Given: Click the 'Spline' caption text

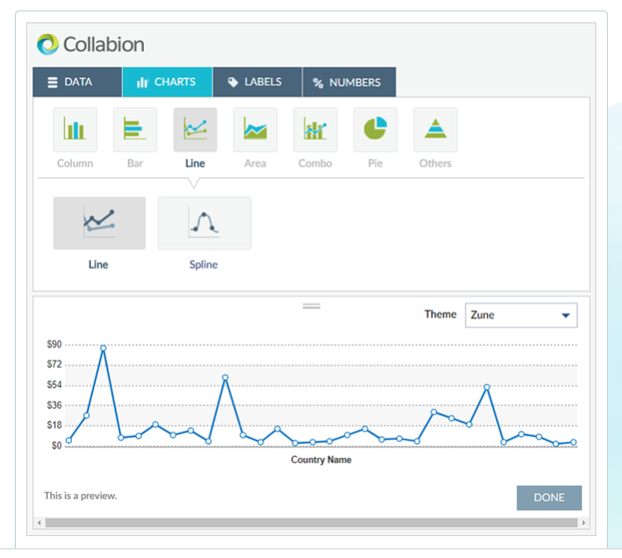Looking at the screenshot, I should [204, 265].
